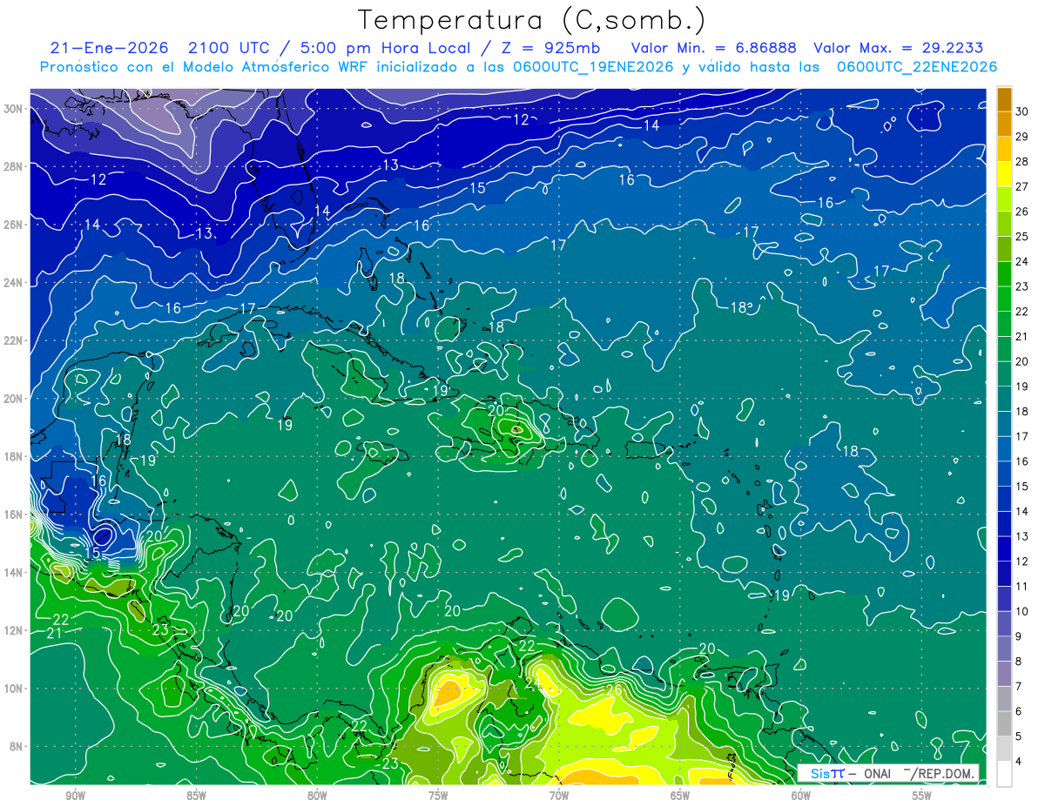Click the '80W' longitude axis label
The height and width of the screenshot is (807, 1045).
click(317, 796)
